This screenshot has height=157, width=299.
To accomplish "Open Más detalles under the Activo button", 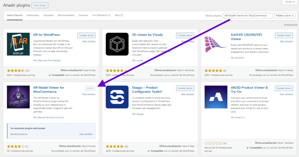I will click(89, 94).
